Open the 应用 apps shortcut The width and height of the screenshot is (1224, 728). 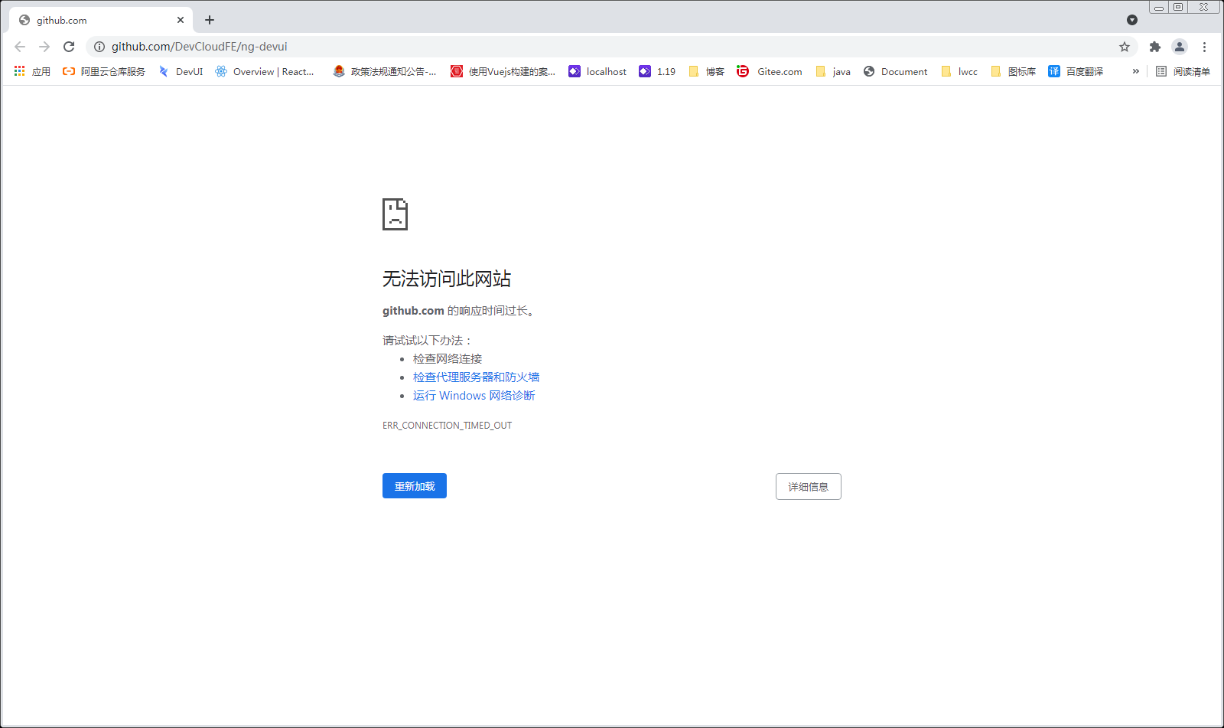32,71
